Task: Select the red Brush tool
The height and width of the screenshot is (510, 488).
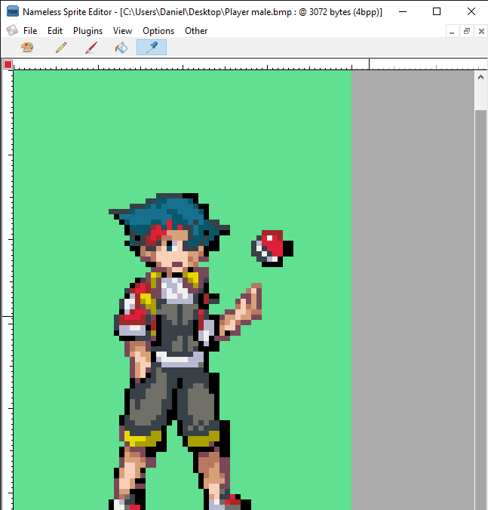Action: tap(91, 48)
